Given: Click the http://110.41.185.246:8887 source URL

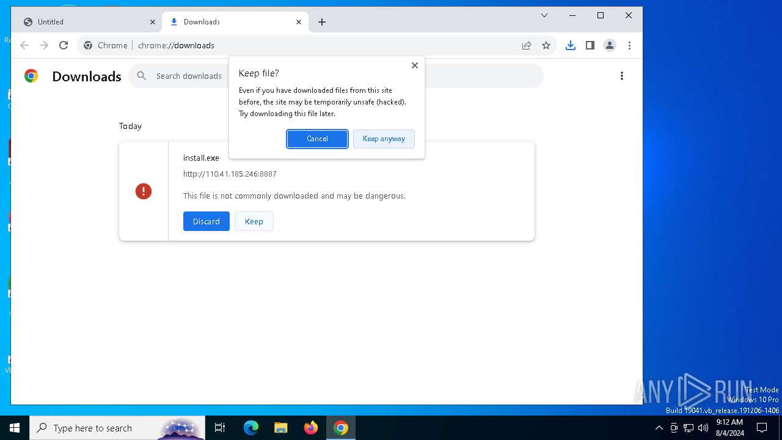Looking at the screenshot, I should 230,174.
